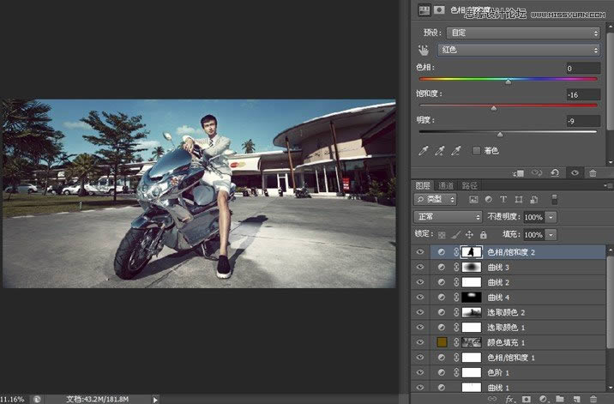Click the 饱和度 saturation slider handle
Image resolution: width=614 pixels, height=404 pixels.
(x=494, y=108)
